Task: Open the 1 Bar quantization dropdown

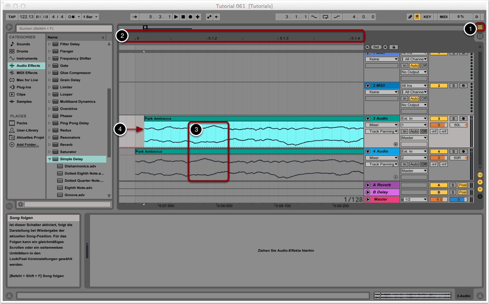Action: click(92, 17)
